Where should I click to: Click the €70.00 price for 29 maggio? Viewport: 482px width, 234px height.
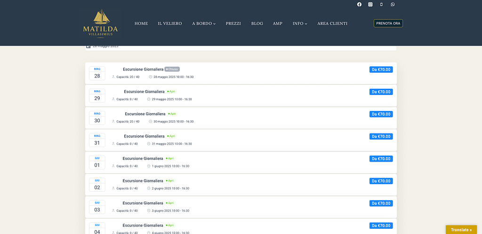click(381, 92)
